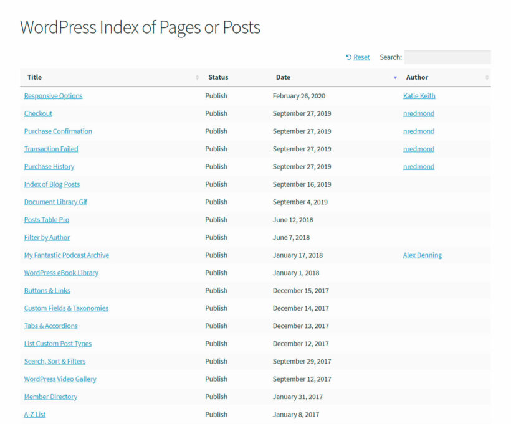Click the Reset link text

click(361, 57)
